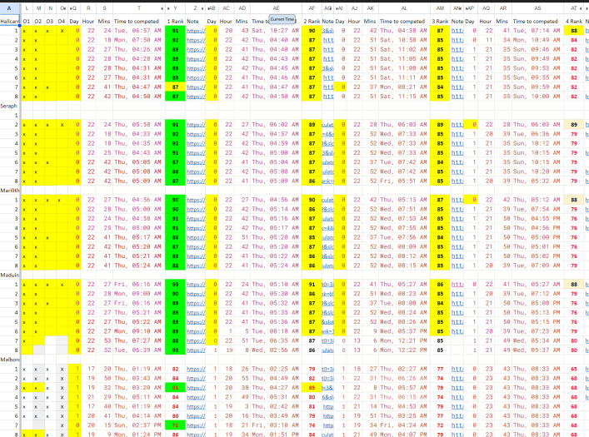Select cell reading Sun, 02:37 PM
The width and height of the screenshot is (589, 437).
137,425
